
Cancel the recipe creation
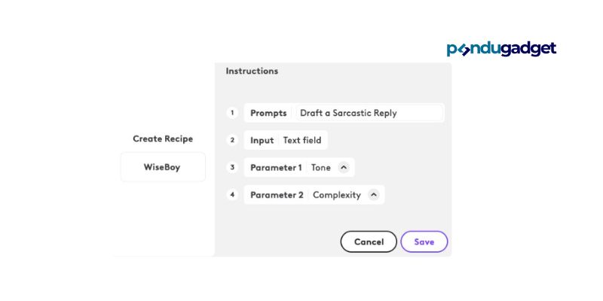[x=369, y=242]
